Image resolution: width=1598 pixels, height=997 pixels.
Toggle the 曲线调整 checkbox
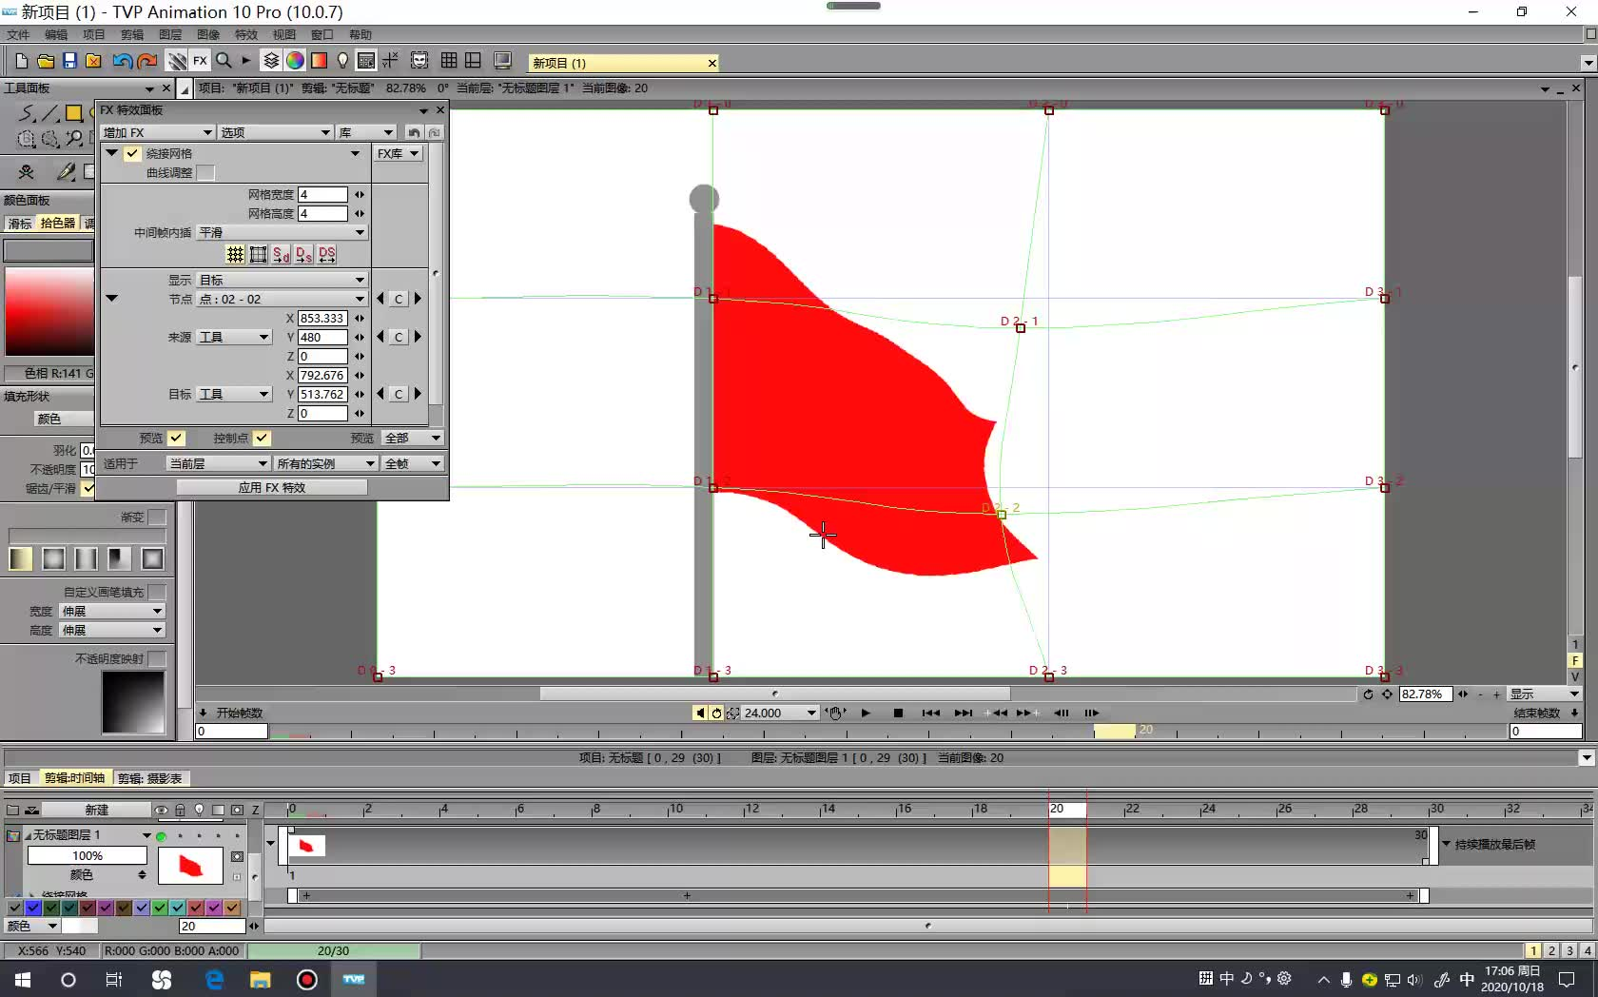pos(205,172)
